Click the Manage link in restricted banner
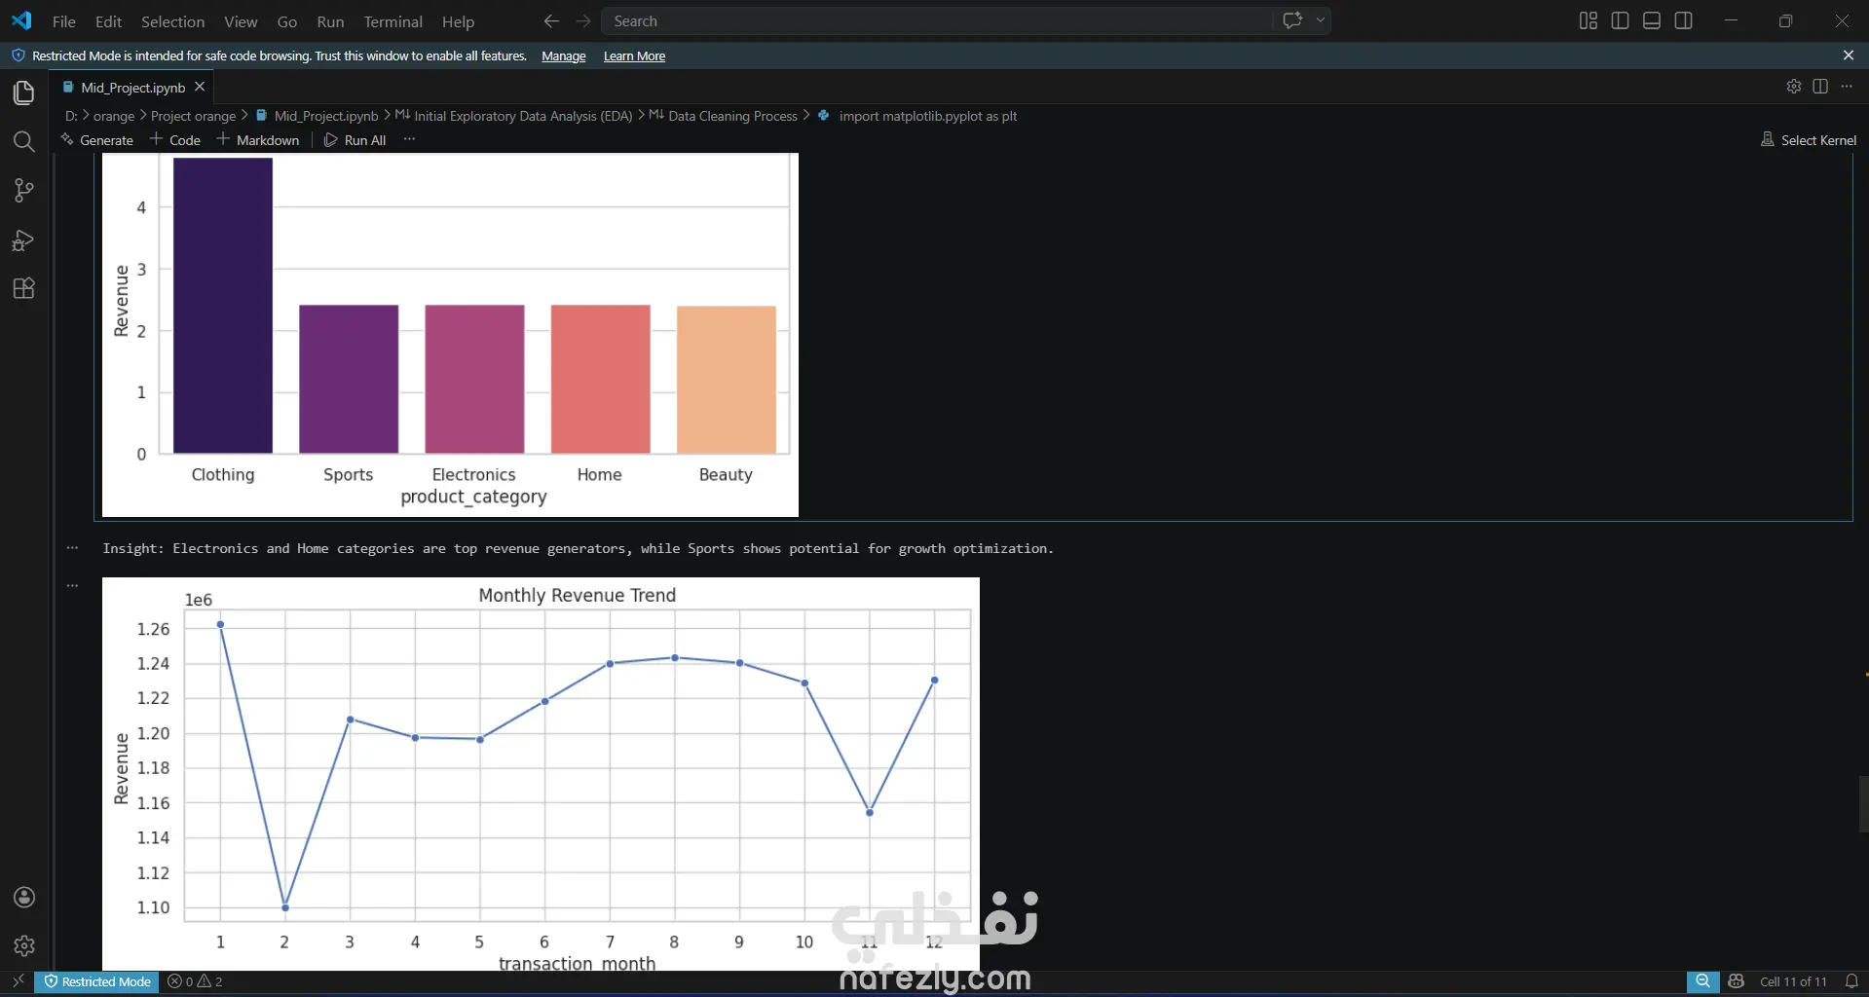The width and height of the screenshot is (1869, 997). (x=563, y=56)
